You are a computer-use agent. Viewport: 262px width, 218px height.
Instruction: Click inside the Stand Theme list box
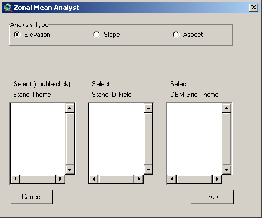point(38,139)
